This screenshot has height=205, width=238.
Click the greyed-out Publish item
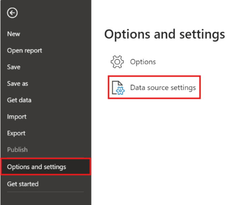pyautogui.click(x=17, y=149)
